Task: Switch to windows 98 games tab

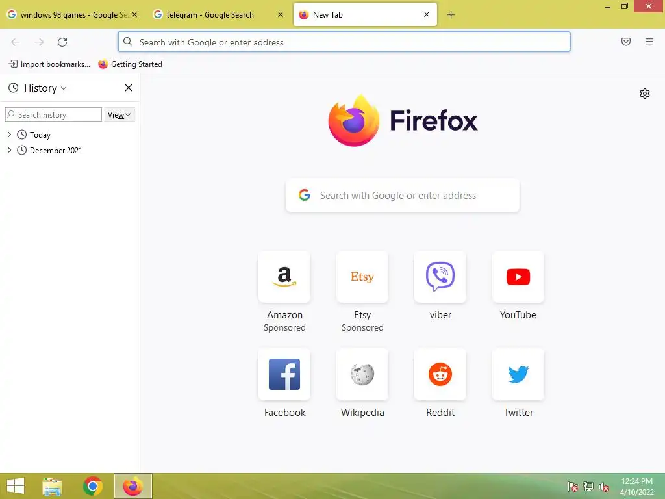Action: click(73, 15)
